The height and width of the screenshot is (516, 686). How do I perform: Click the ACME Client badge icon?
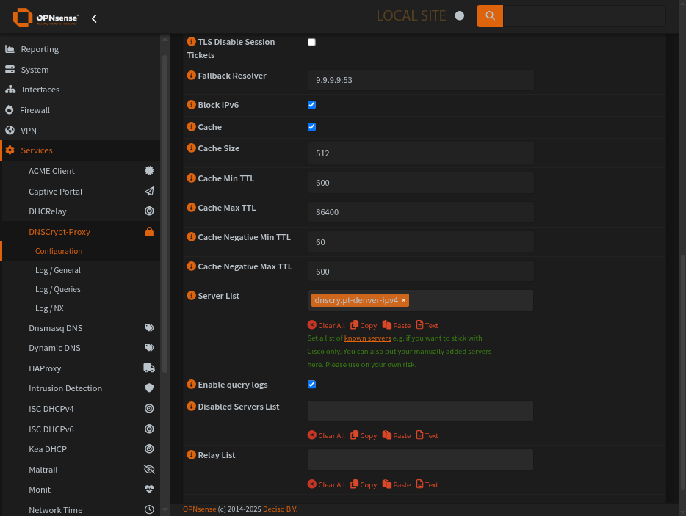coord(149,170)
